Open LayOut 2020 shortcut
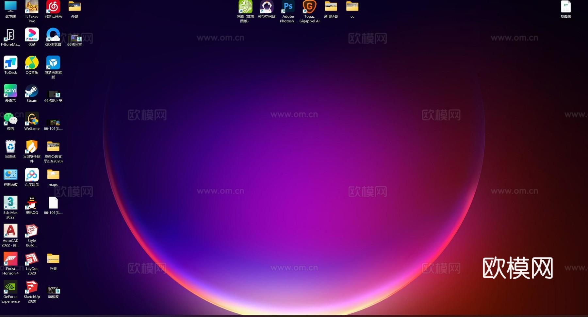The image size is (588, 317). coord(32,259)
